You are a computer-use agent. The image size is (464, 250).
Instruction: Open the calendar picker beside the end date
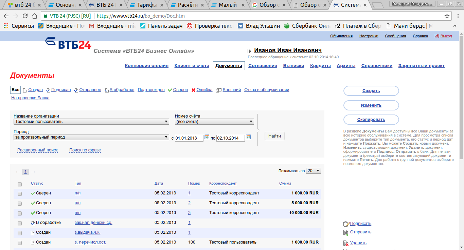click(248, 137)
